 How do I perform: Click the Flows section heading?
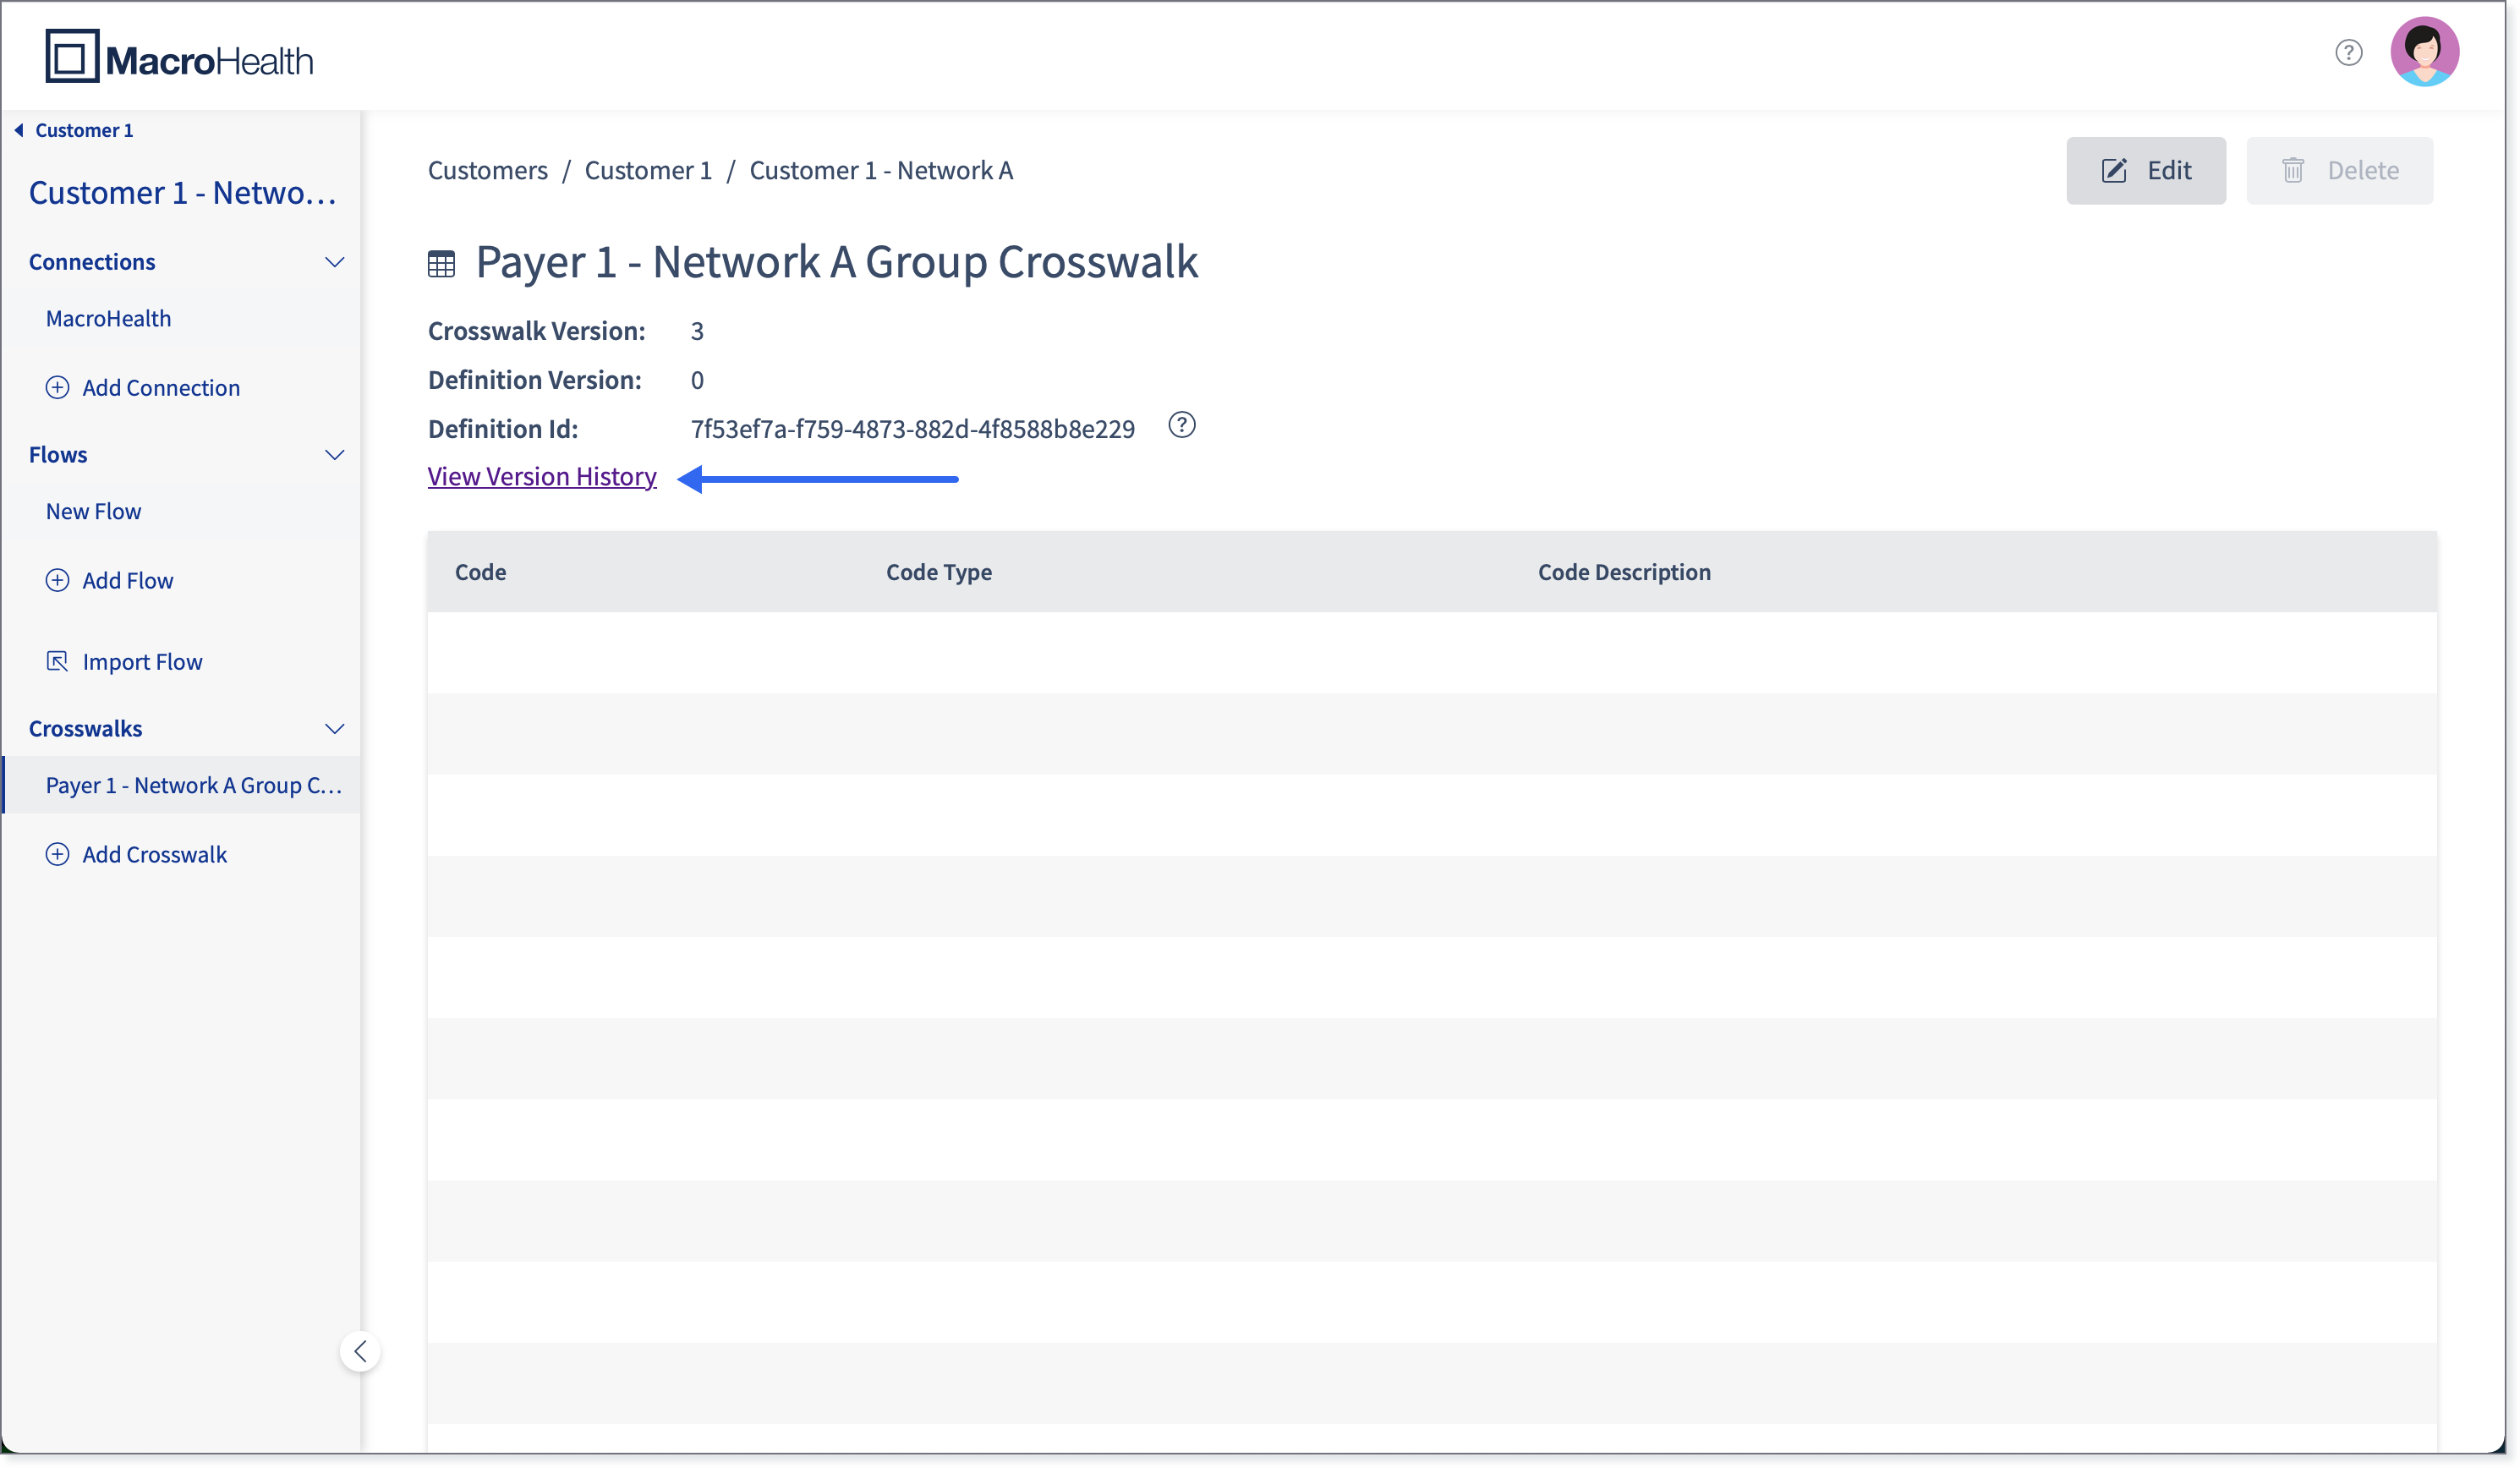tap(58, 455)
